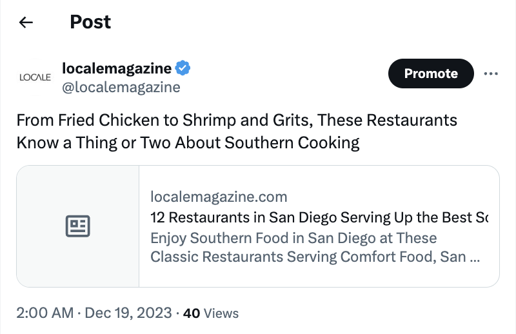Viewport: 516px width, 334px height.
Task: Click the blue verified badge
Action: pyautogui.click(x=183, y=68)
